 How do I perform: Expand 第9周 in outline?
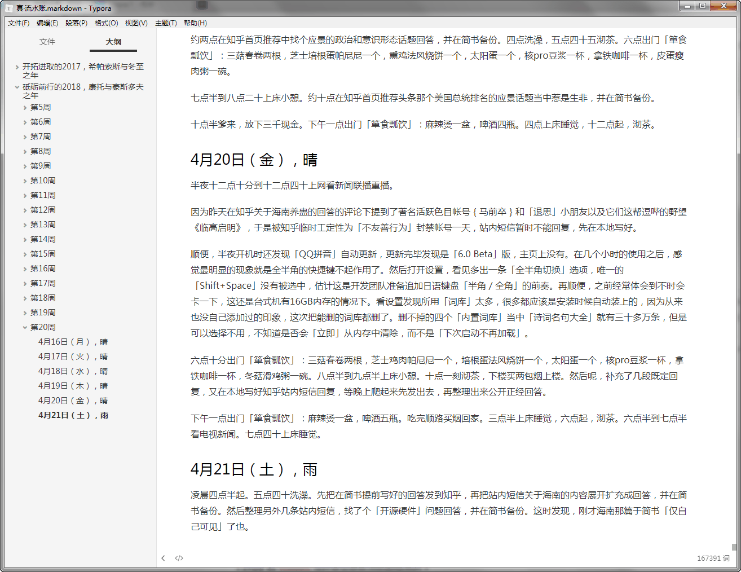pos(25,166)
